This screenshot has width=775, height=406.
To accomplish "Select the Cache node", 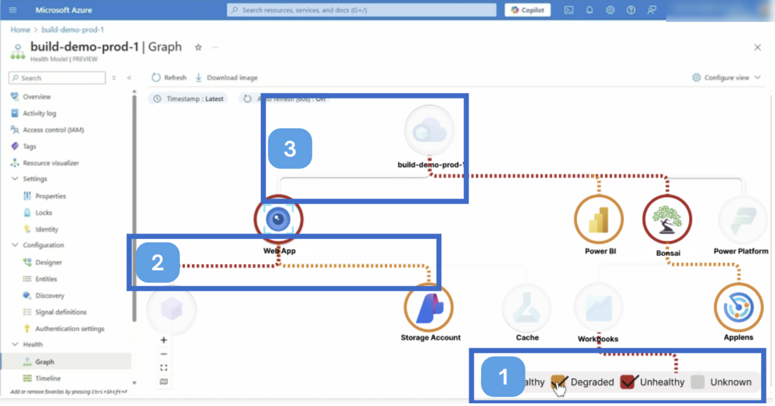I will (527, 307).
